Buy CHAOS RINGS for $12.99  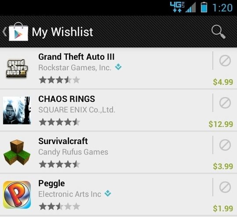pos(221,124)
